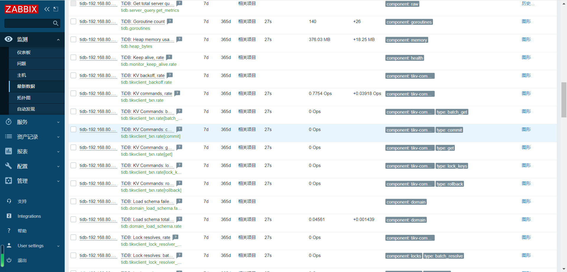Expand the 报表 menu section
Image resolution: width=567 pixels, height=272 pixels.
58,152
